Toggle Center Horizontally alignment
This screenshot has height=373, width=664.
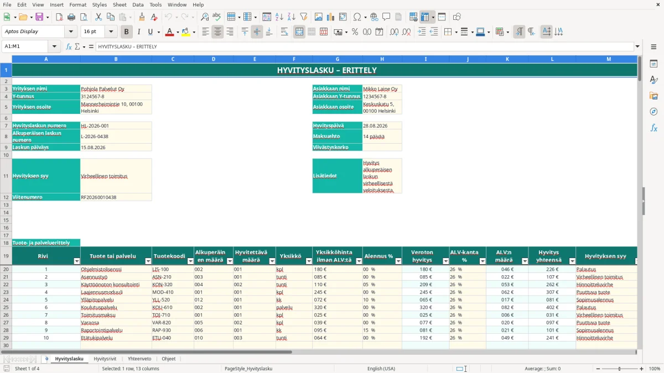(217, 32)
